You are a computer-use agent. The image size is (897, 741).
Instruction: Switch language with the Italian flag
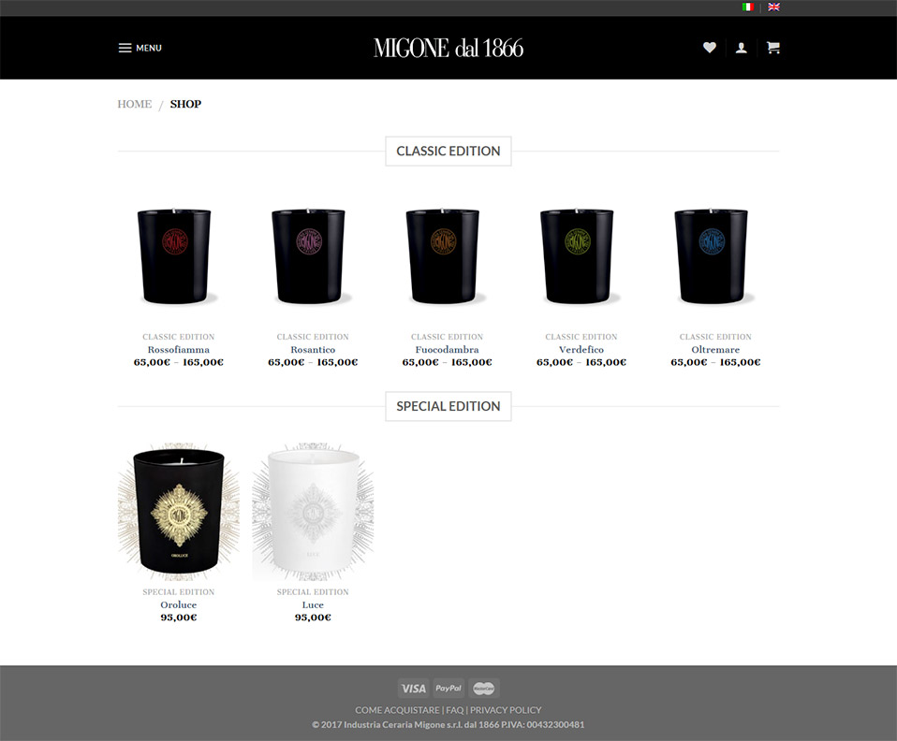tap(748, 7)
